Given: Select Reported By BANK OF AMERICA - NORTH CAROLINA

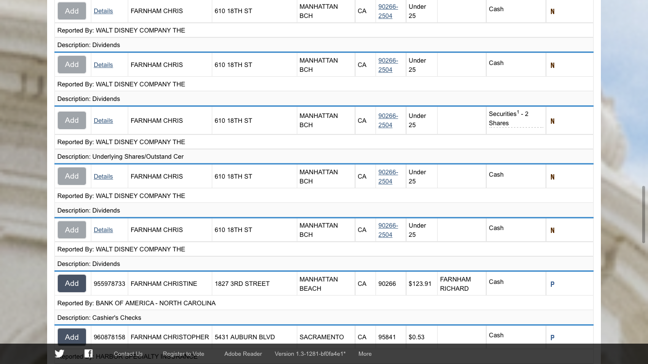Looking at the screenshot, I should pyautogui.click(x=136, y=303).
